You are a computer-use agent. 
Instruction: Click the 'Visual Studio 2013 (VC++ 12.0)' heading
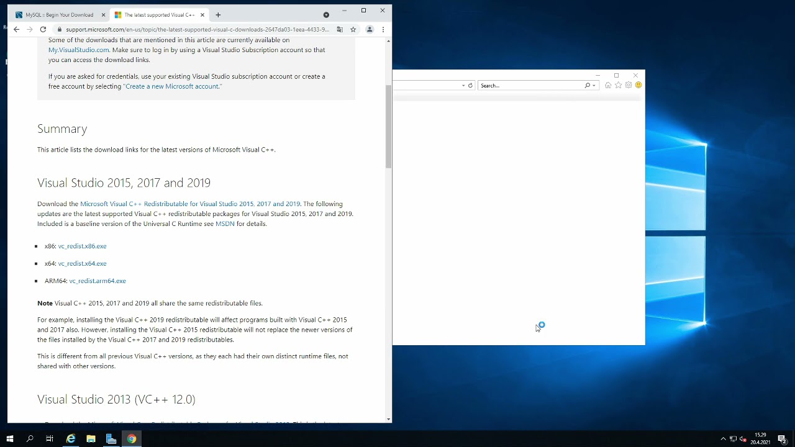coord(116,399)
